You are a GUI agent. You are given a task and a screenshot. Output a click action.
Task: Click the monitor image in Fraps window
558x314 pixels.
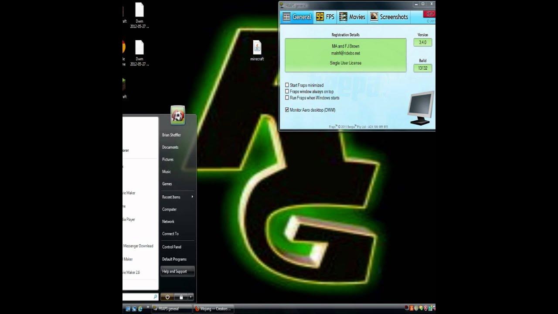421,109
